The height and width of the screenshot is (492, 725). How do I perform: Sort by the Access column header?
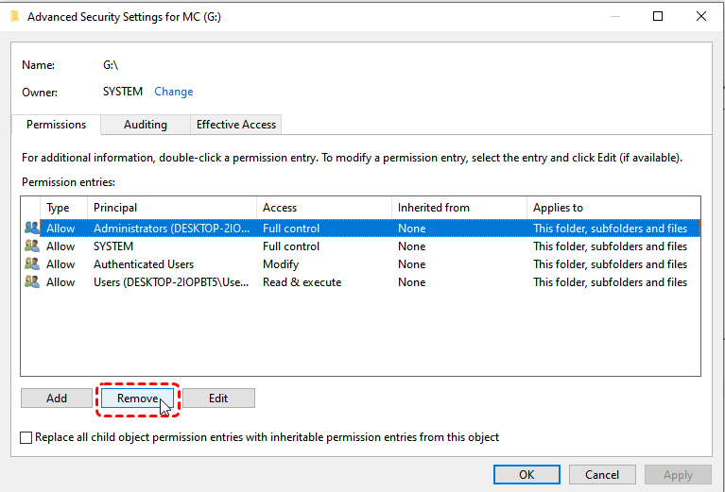pyautogui.click(x=323, y=208)
